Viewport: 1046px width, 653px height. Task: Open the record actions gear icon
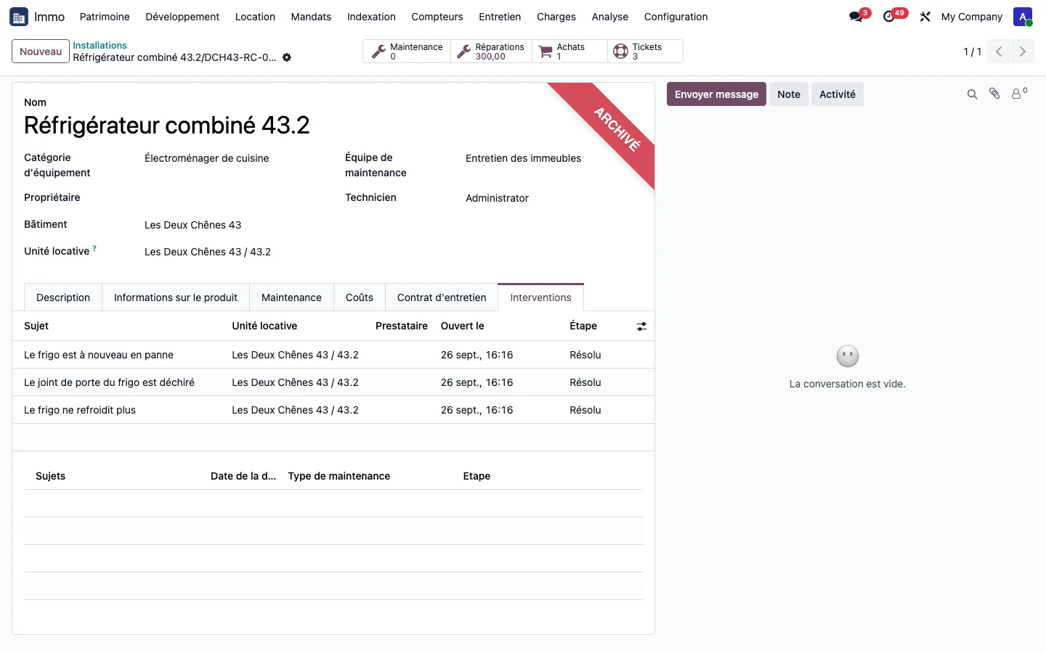coord(287,57)
